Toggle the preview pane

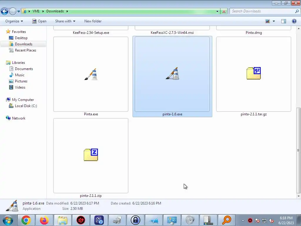pos(284,21)
